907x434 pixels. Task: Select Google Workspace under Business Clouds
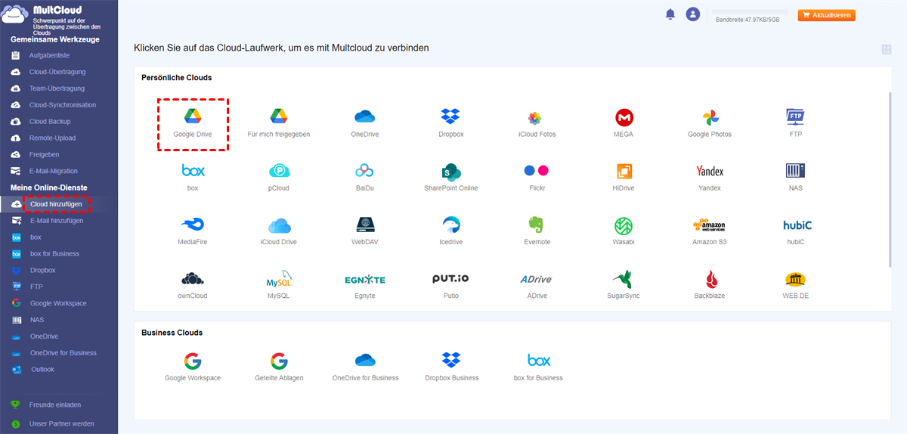point(193,361)
